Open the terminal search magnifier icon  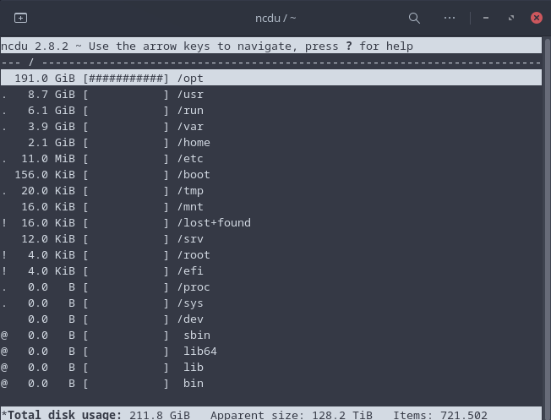[414, 18]
